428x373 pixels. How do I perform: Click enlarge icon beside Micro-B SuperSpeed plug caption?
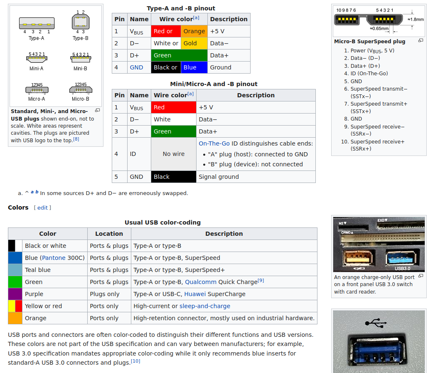click(x=421, y=41)
